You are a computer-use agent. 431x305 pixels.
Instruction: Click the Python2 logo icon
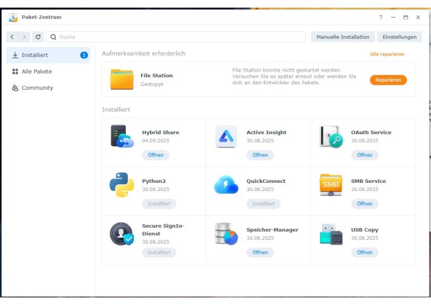121,185
